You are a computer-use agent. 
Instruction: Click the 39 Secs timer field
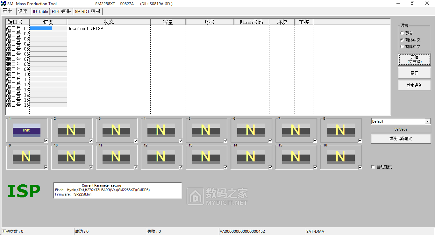click(401, 129)
